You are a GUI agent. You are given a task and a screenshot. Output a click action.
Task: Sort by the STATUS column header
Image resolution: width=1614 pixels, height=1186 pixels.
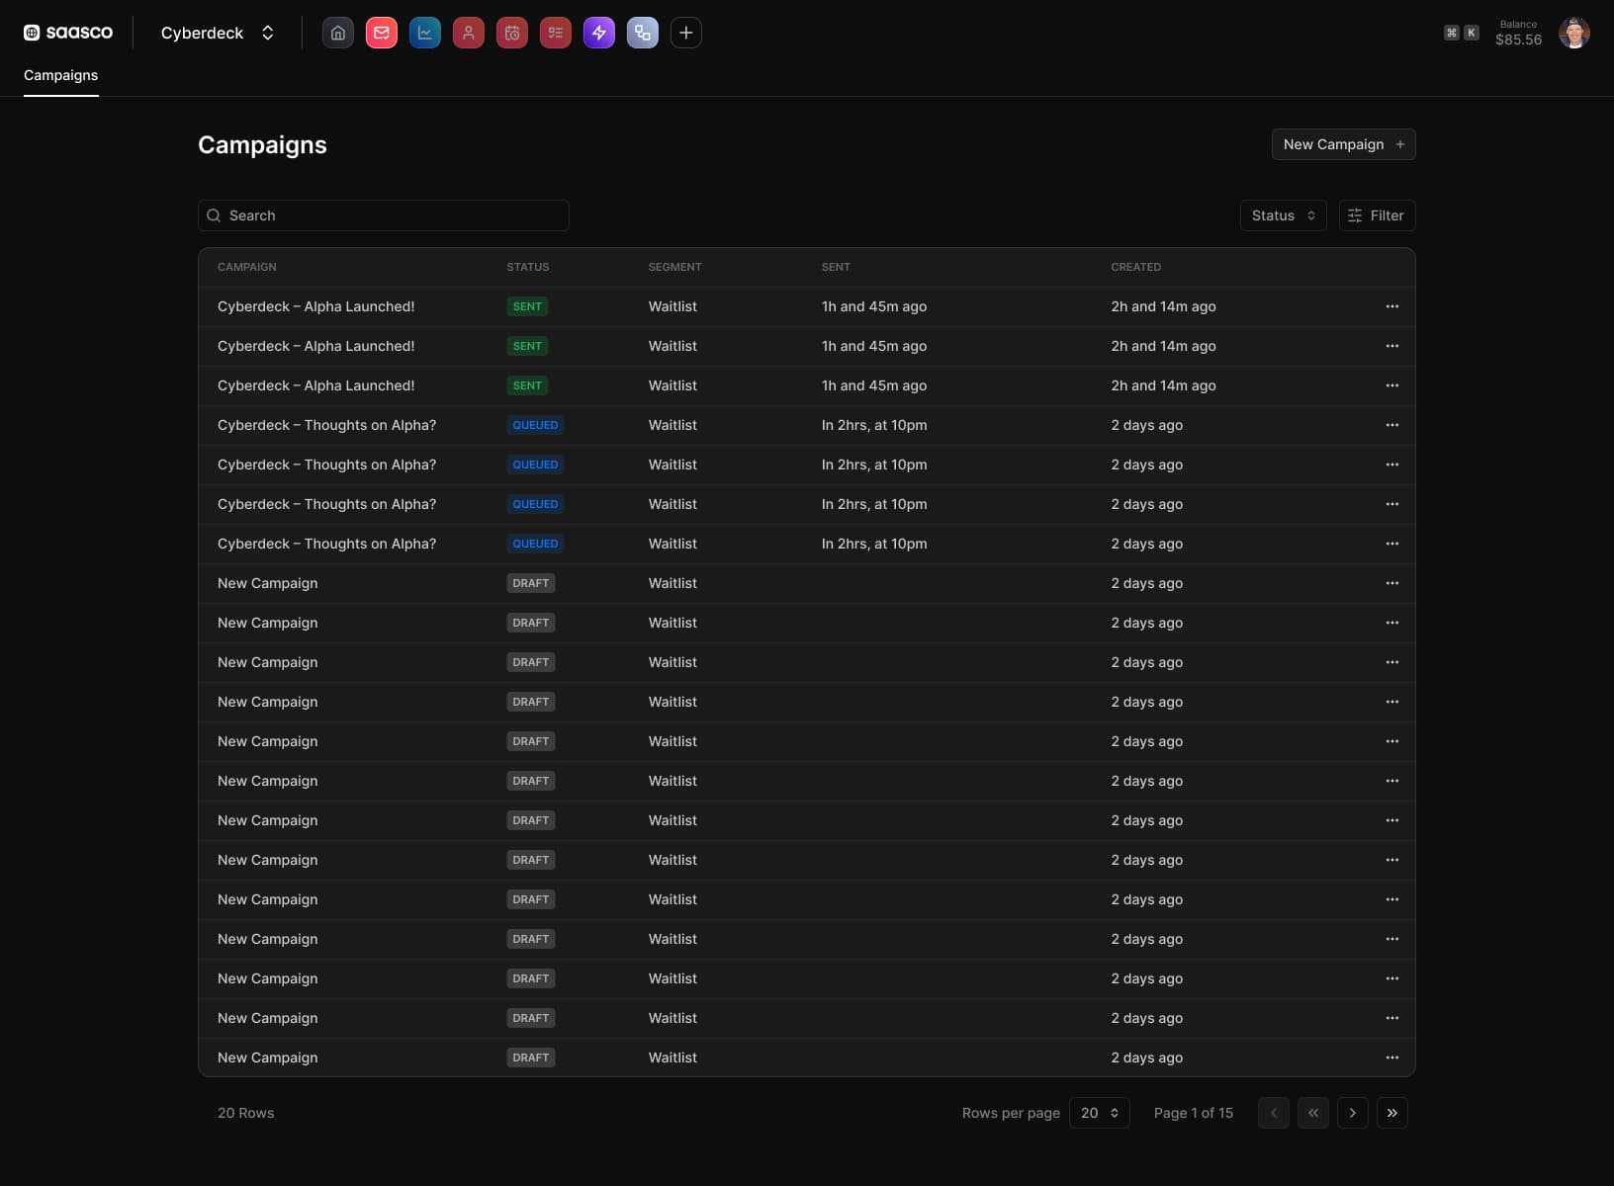pos(527,267)
